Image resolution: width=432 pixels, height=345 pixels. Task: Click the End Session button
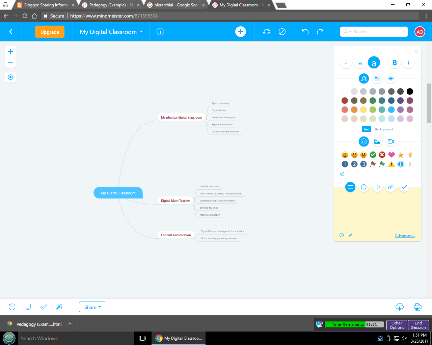click(418, 325)
